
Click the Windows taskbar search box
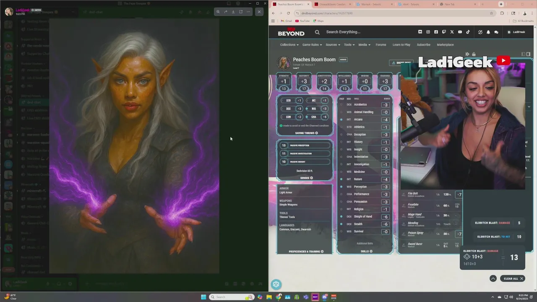pyautogui.click(x=232, y=297)
